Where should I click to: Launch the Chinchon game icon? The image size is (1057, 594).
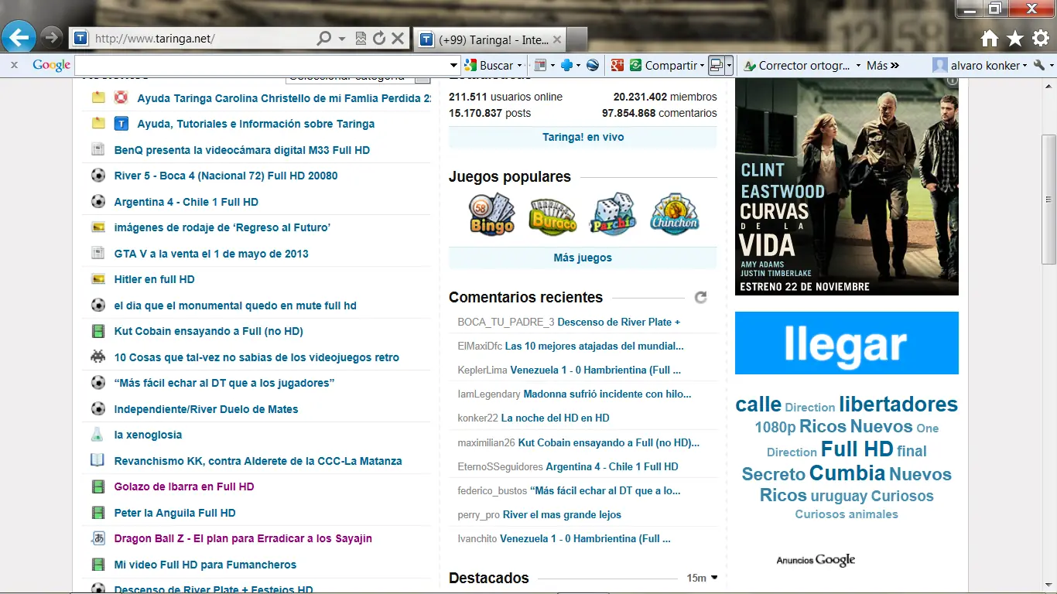pos(675,214)
